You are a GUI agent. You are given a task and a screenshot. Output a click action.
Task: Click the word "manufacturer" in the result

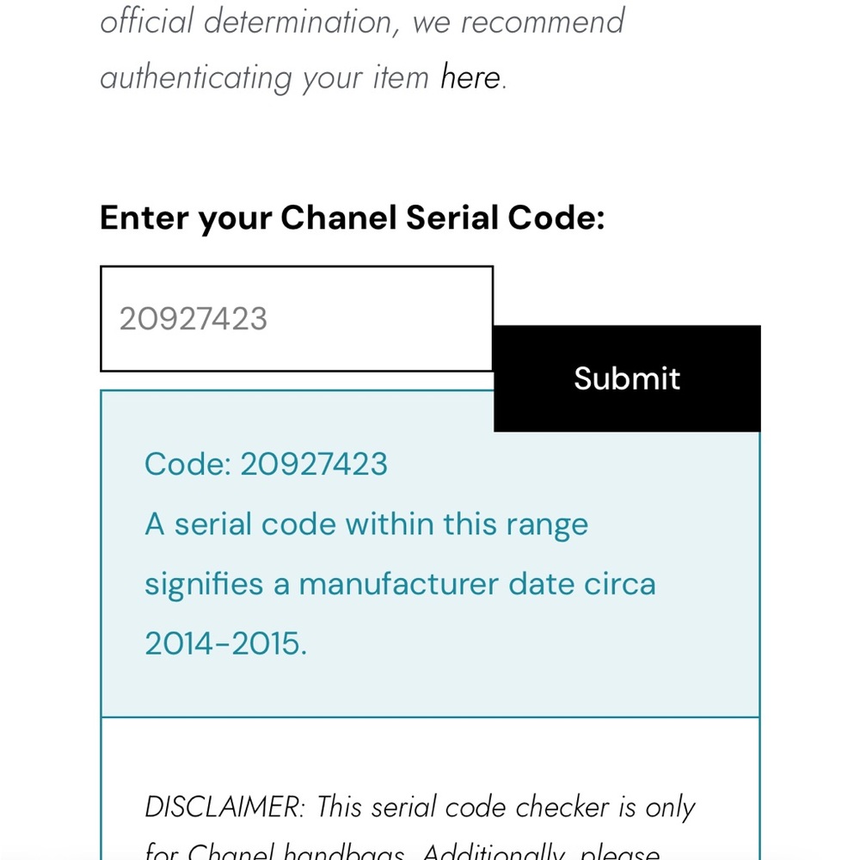click(x=399, y=584)
